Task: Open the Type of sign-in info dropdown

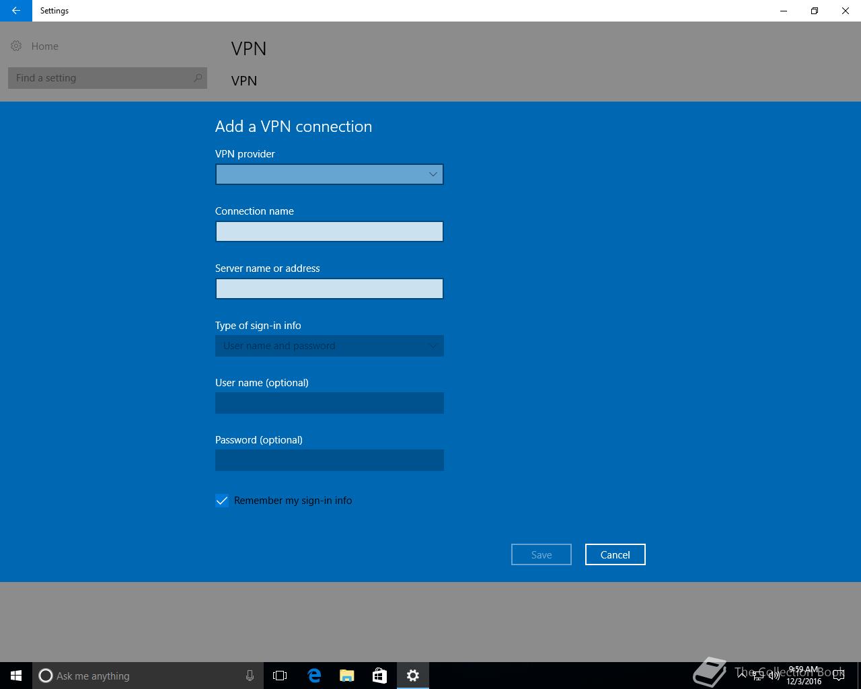Action: pyautogui.click(x=330, y=346)
